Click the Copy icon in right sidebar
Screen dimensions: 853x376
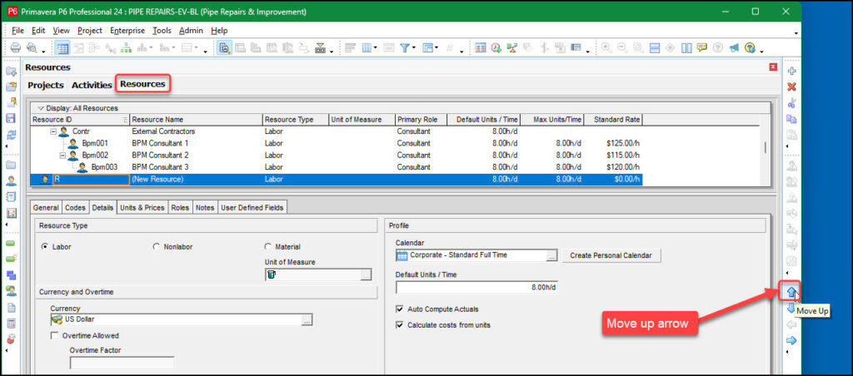792,119
